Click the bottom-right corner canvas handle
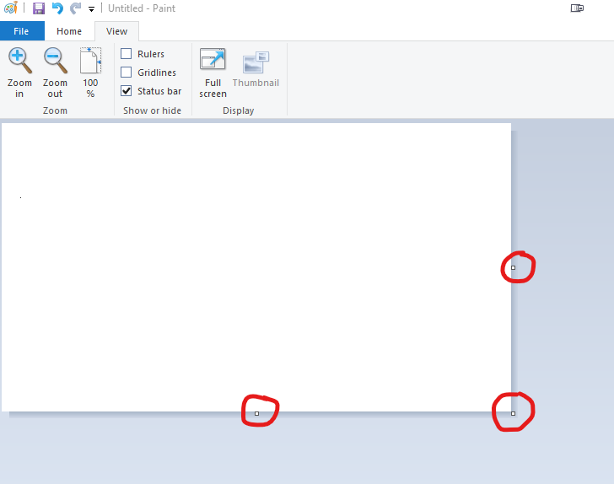 click(514, 413)
